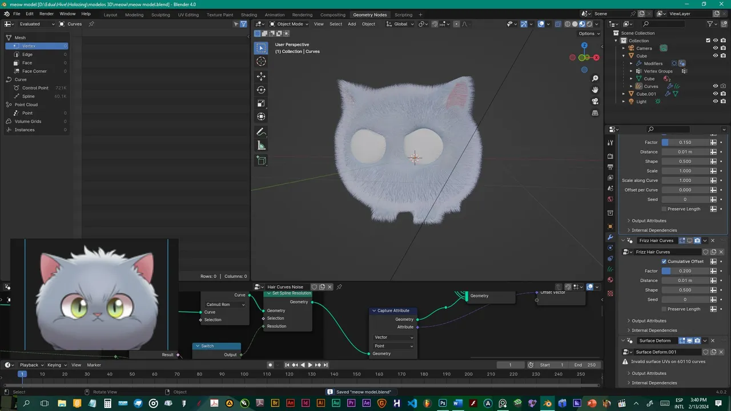The image size is (731, 411).
Task: Switch to the Sculpting workspace tab
Action: tap(160, 15)
